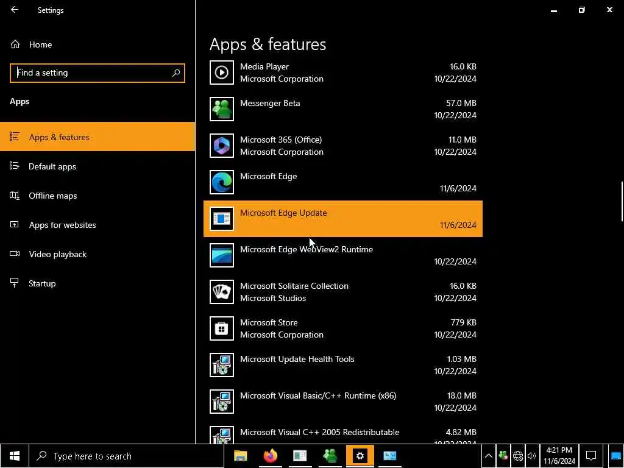
Task: Launch Firefox from the taskbar
Action: 270,456
